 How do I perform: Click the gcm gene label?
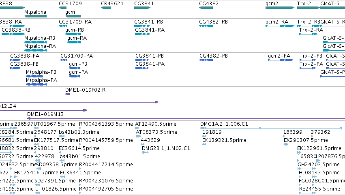point(70,12)
